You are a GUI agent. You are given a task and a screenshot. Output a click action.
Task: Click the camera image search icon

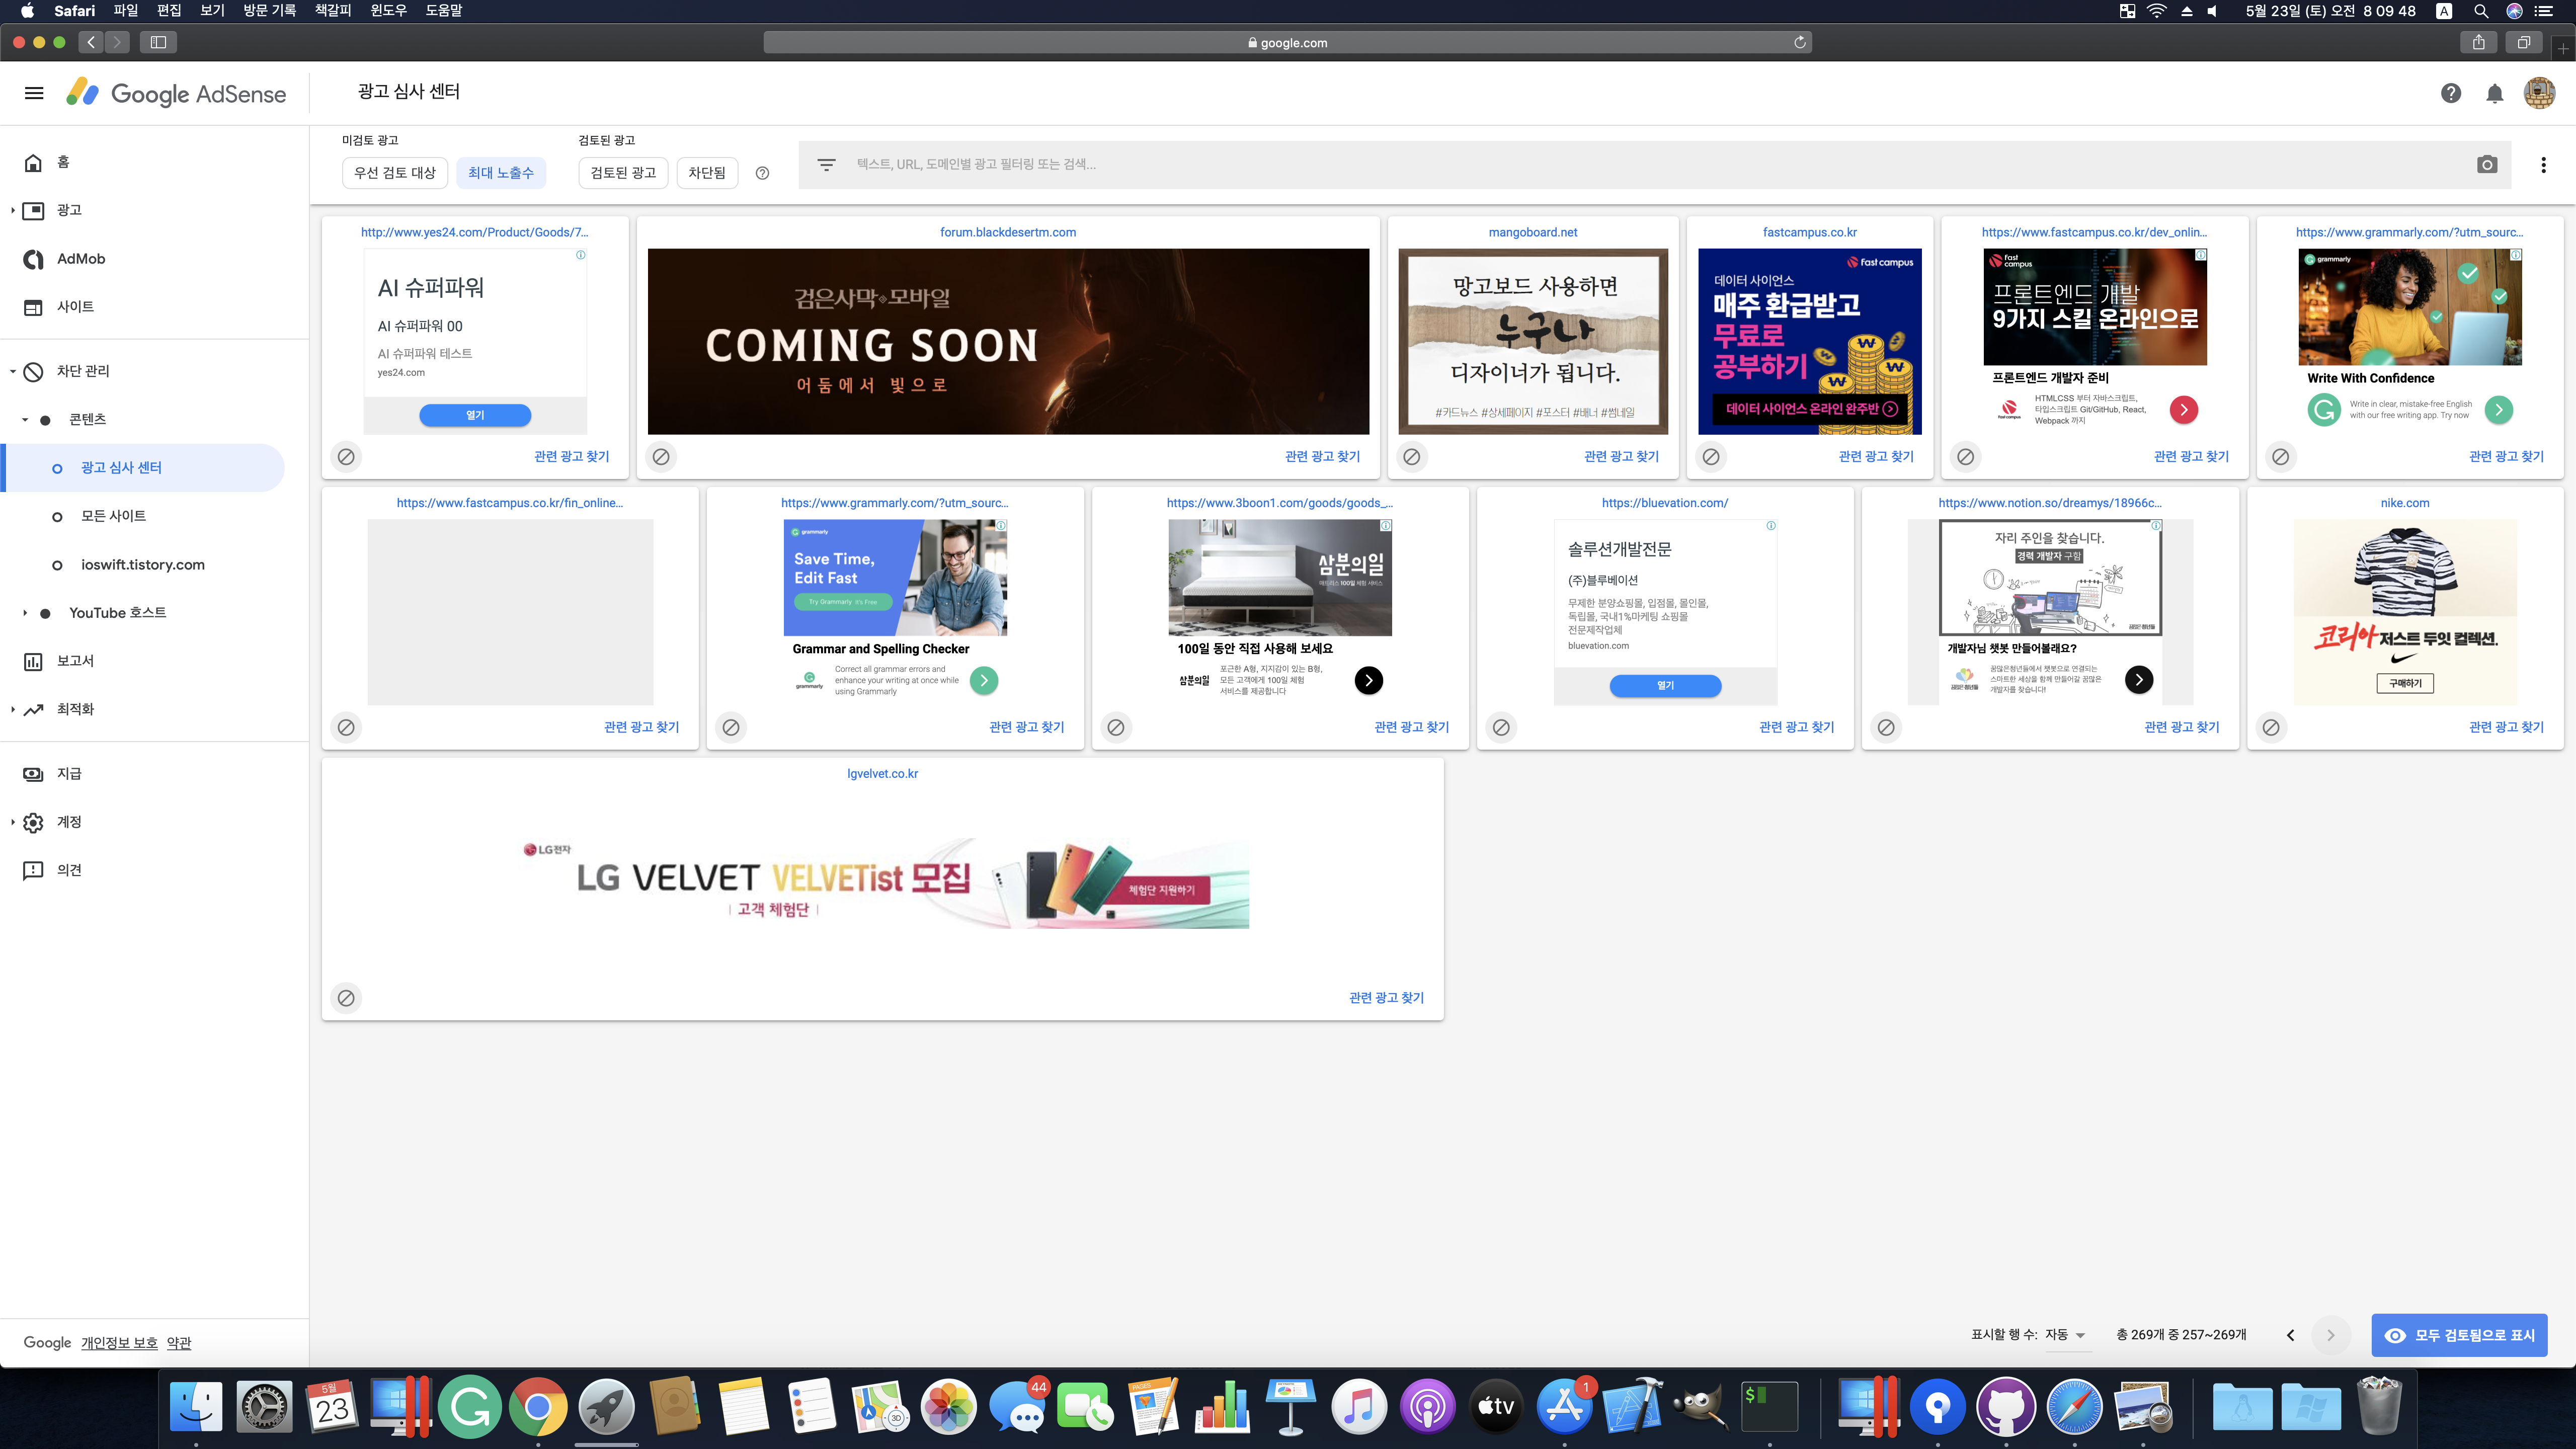coord(2487,165)
